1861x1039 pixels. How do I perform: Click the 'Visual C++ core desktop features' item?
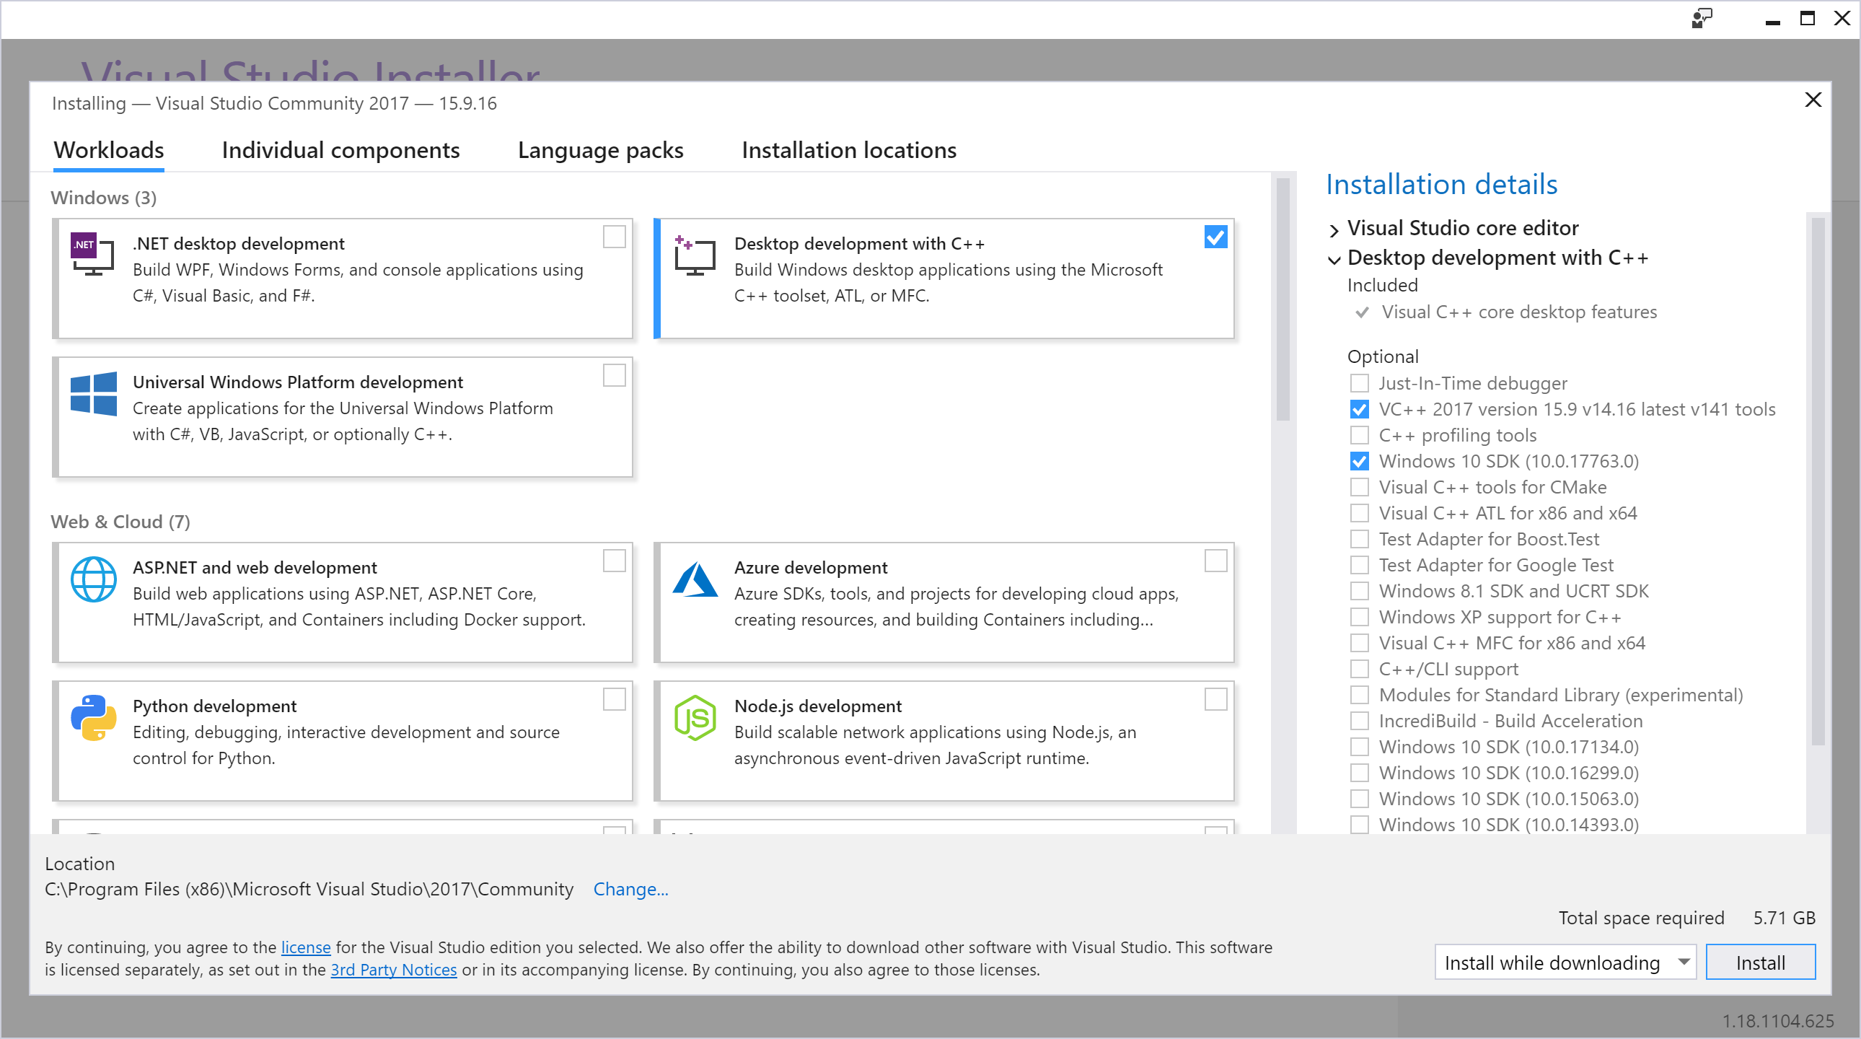click(1518, 312)
